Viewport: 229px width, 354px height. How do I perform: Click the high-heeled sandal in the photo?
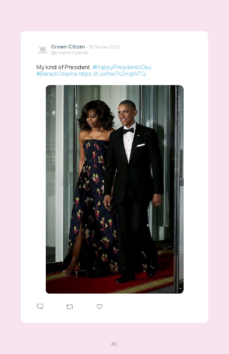coord(71,268)
